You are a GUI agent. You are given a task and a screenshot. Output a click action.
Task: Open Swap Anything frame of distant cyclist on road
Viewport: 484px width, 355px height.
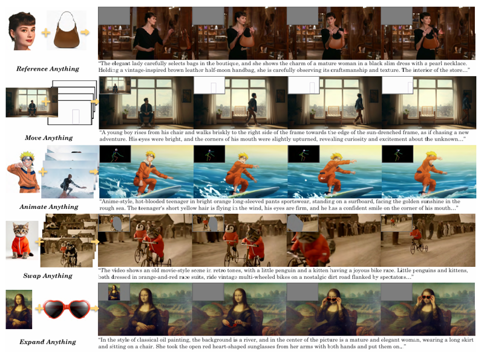coord(428,240)
